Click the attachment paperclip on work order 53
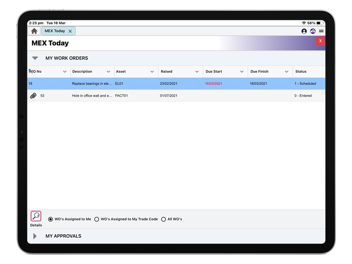The height and width of the screenshot is (264, 352). [x=33, y=96]
